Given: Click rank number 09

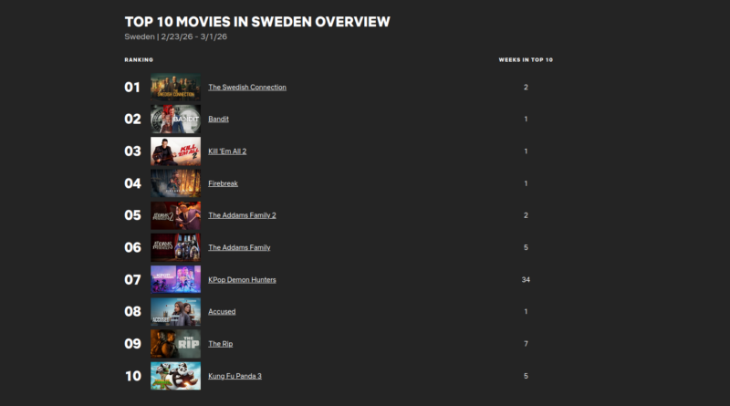Looking at the screenshot, I should pyautogui.click(x=132, y=344).
